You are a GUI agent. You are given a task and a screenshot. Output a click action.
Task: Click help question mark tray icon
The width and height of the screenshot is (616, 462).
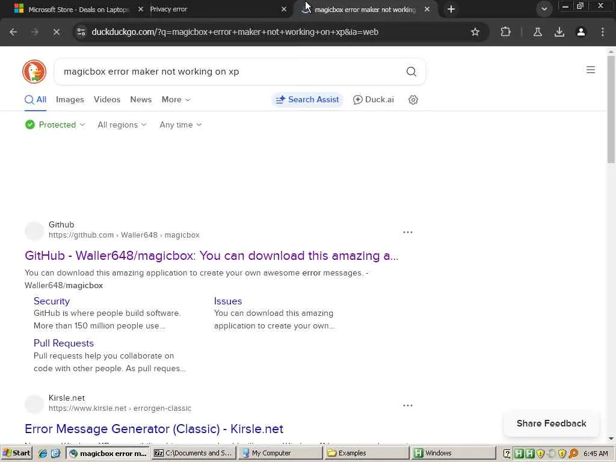click(x=507, y=454)
